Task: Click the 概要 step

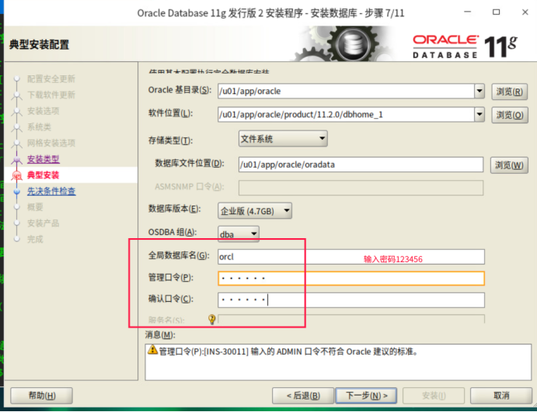Action: coord(35,207)
